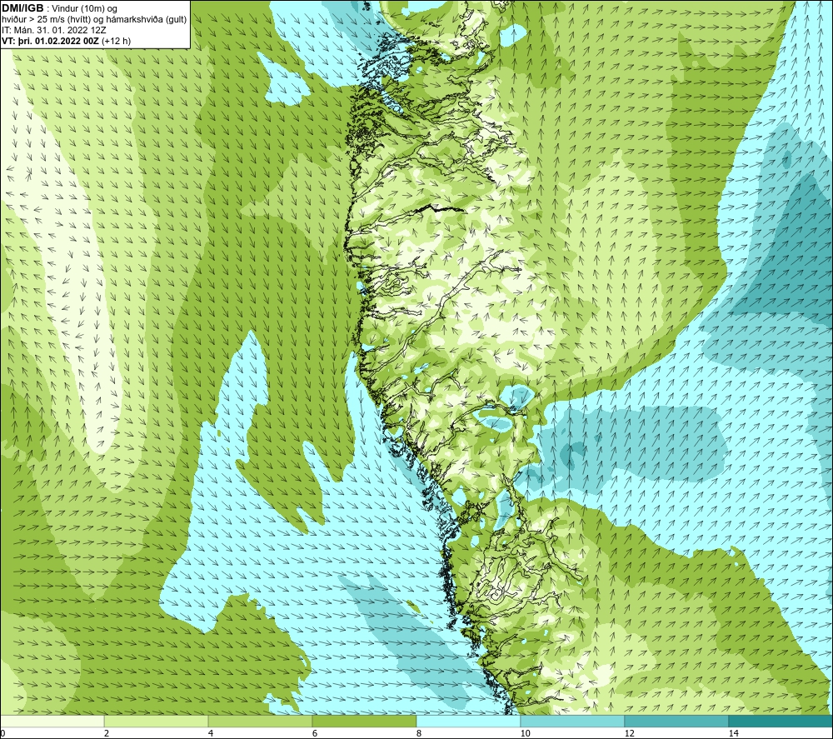Click the 'IT: Mán. 31. 01. 2022 12Z' line
Screen dimensions: 833x739
coord(54,30)
